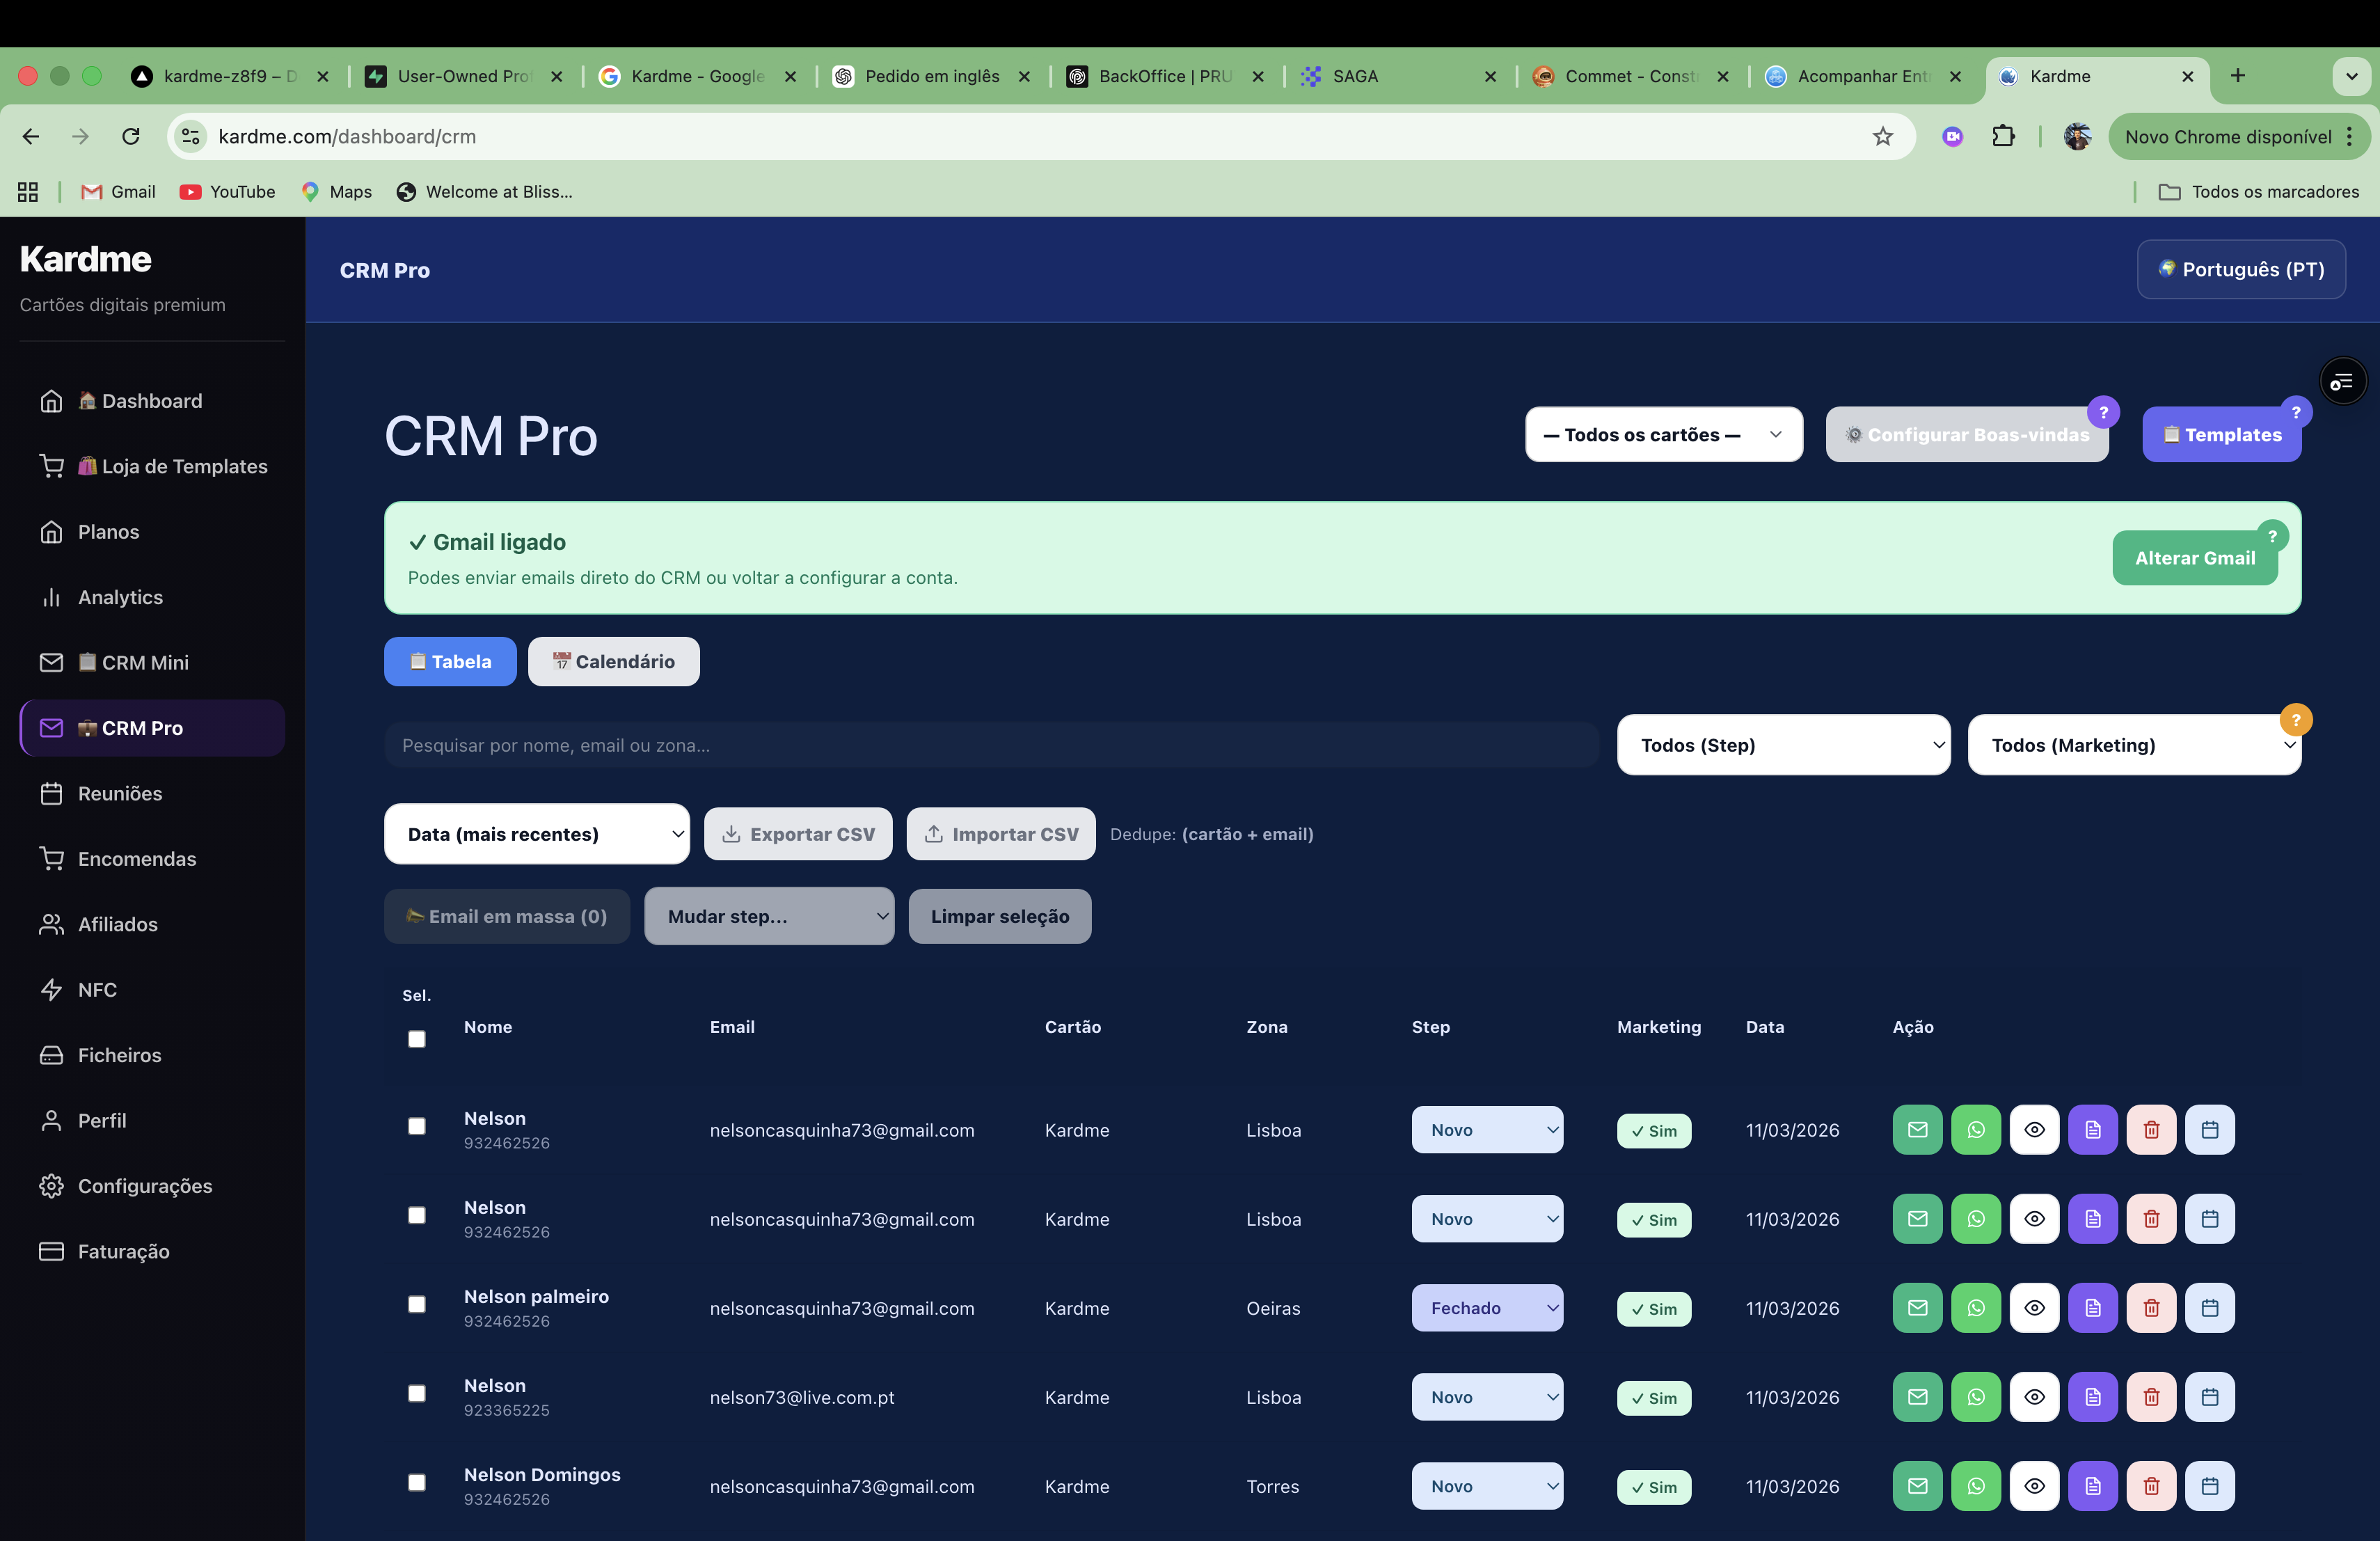Viewport: 2380px width, 1541px height.
Task: Expand the Todos os cartões dropdown
Action: [1663, 435]
